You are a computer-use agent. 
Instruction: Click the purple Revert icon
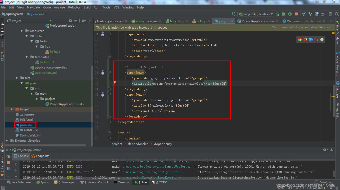click(x=323, y=14)
